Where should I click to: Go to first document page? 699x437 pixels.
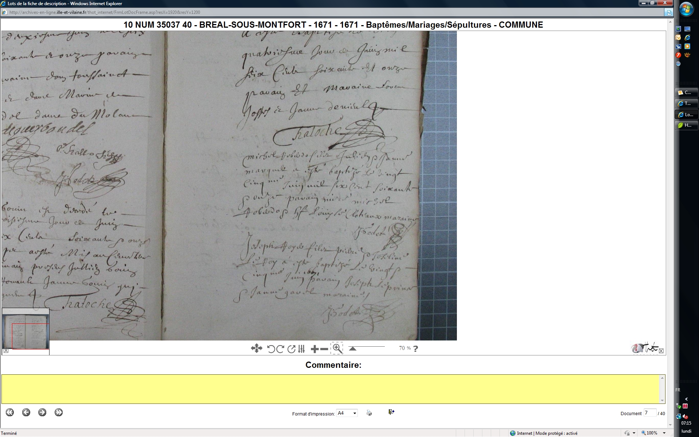click(x=10, y=412)
